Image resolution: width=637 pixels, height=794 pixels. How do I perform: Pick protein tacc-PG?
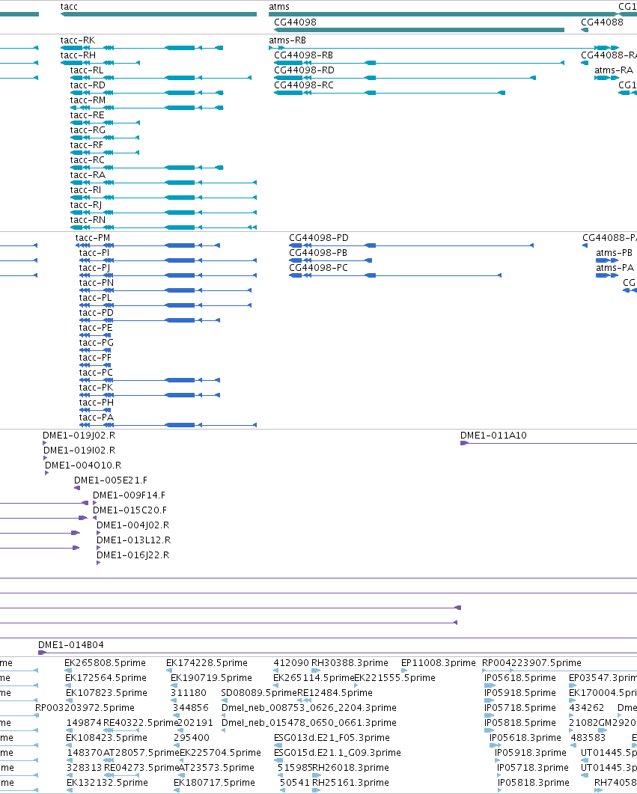coord(95,350)
